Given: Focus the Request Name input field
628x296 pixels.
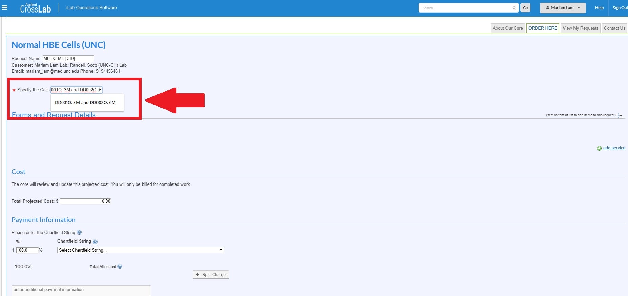Looking at the screenshot, I should (68, 59).
